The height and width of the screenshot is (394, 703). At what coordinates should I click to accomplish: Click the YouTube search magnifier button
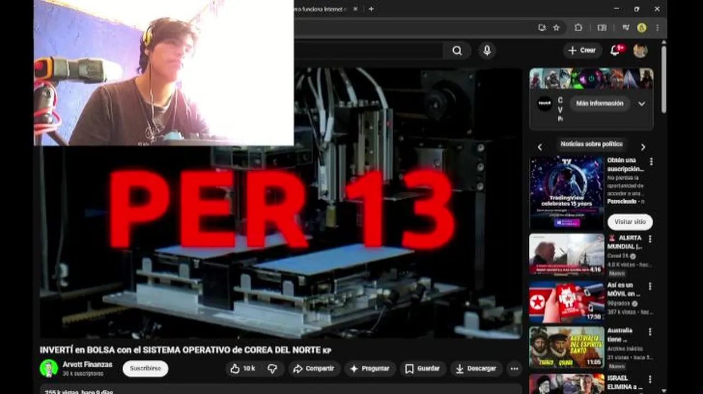tap(457, 51)
